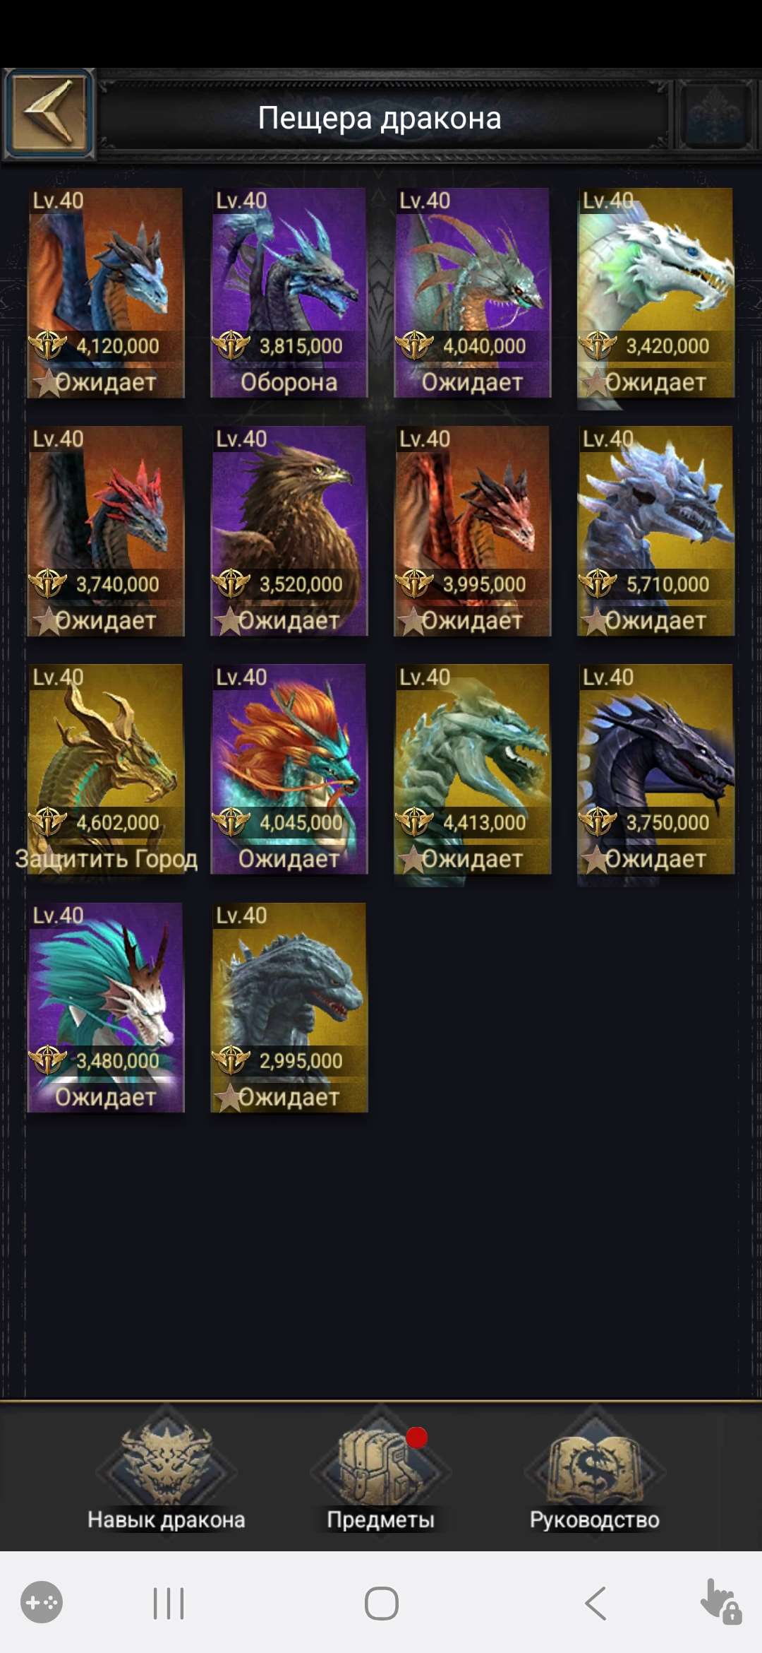The height and width of the screenshot is (1653, 762).
Task: Select the teal-maned dragon with 3,480,000 power
Action: pos(106,1008)
